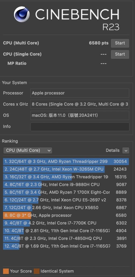Select the Intel Core i7-7700K ranking entry
Screen dimensions: 135x277
(66, 223)
